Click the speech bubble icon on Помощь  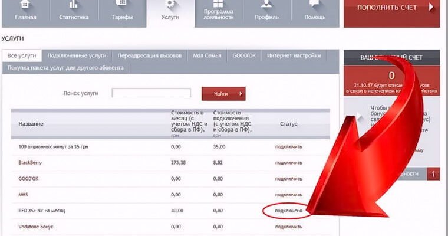click(x=314, y=4)
